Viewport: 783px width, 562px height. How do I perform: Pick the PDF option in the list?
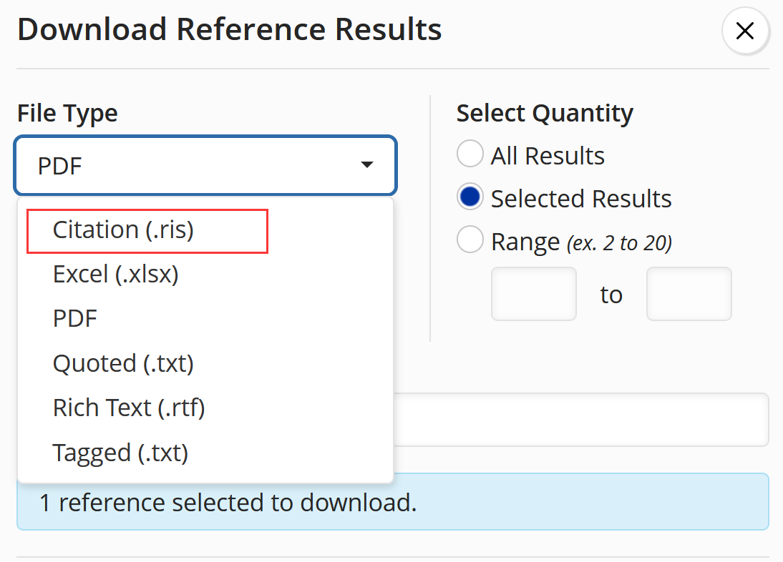75,319
